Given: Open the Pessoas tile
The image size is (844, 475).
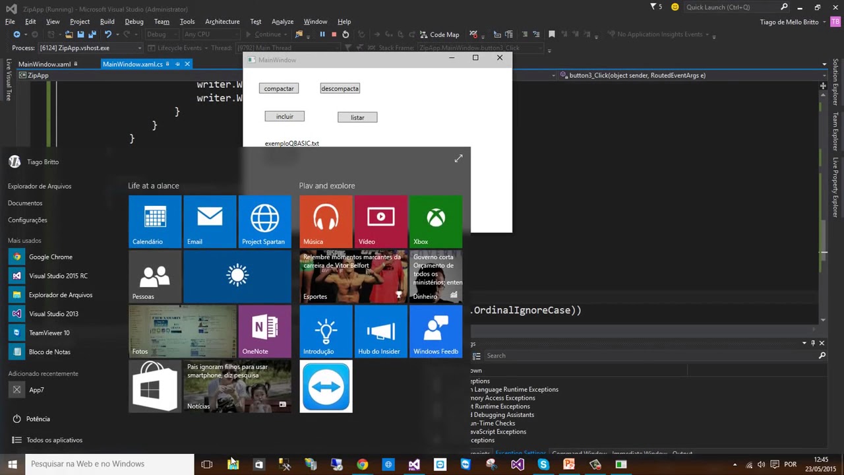Looking at the screenshot, I should [x=155, y=276].
